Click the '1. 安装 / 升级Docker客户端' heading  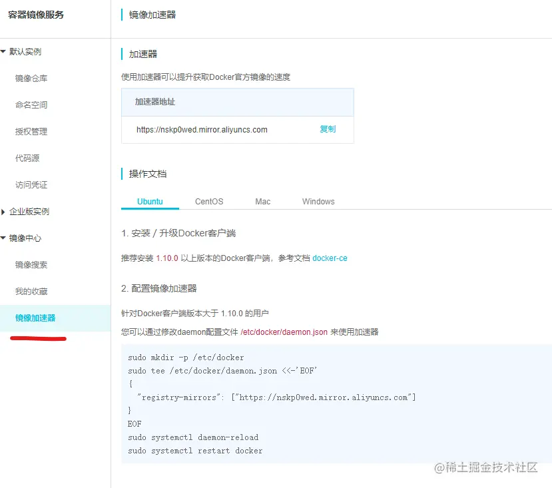[178, 233]
